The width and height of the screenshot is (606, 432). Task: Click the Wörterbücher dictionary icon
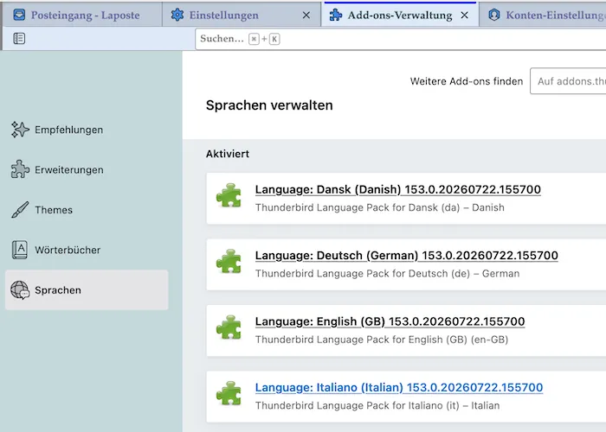20,250
